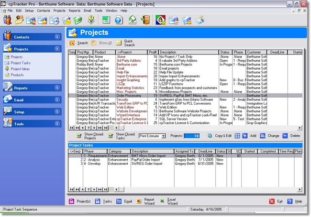Screen dimensions: 311x217
Task: Click the folder-with-smiley toolbar icon
Action: point(66,20)
